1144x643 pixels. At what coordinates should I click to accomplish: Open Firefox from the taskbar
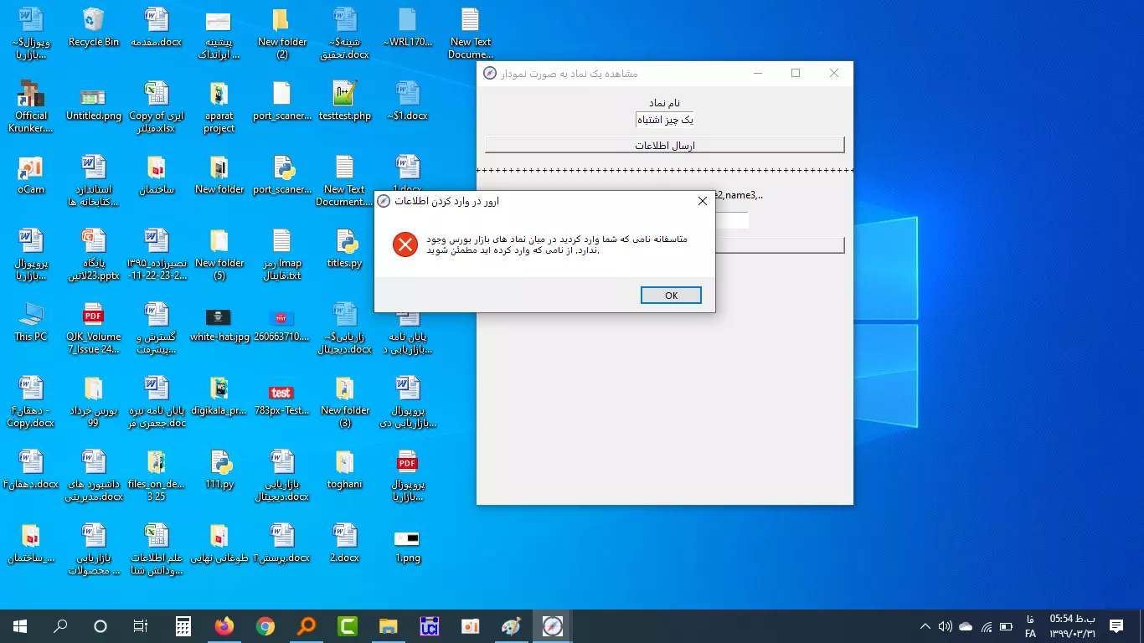pos(224,626)
